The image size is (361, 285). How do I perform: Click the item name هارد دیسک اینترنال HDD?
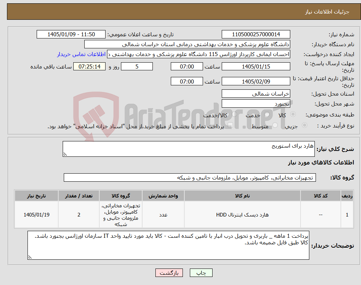coord(242,215)
